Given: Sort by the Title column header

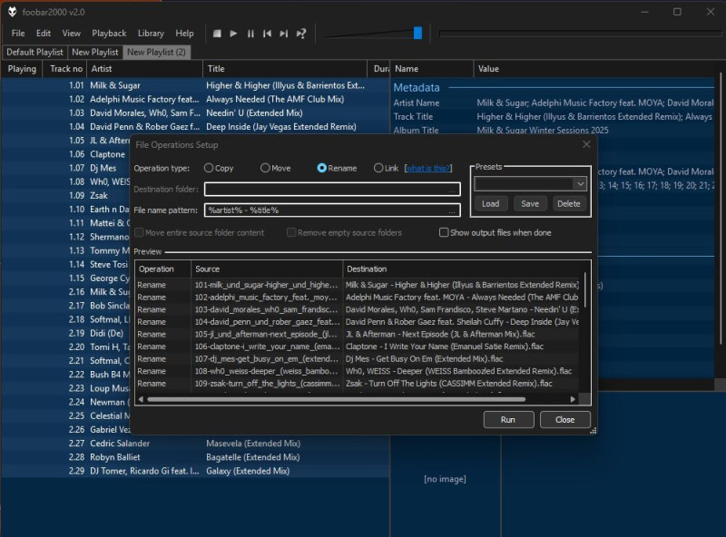Looking at the screenshot, I should [x=286, y=69].
